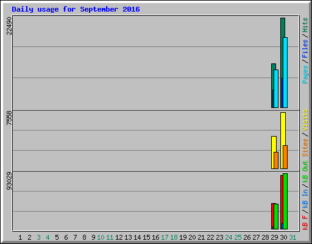
Task: Click the cyan Pages bar for day 29
Action: pyautogui.click(x=276, y=88)
